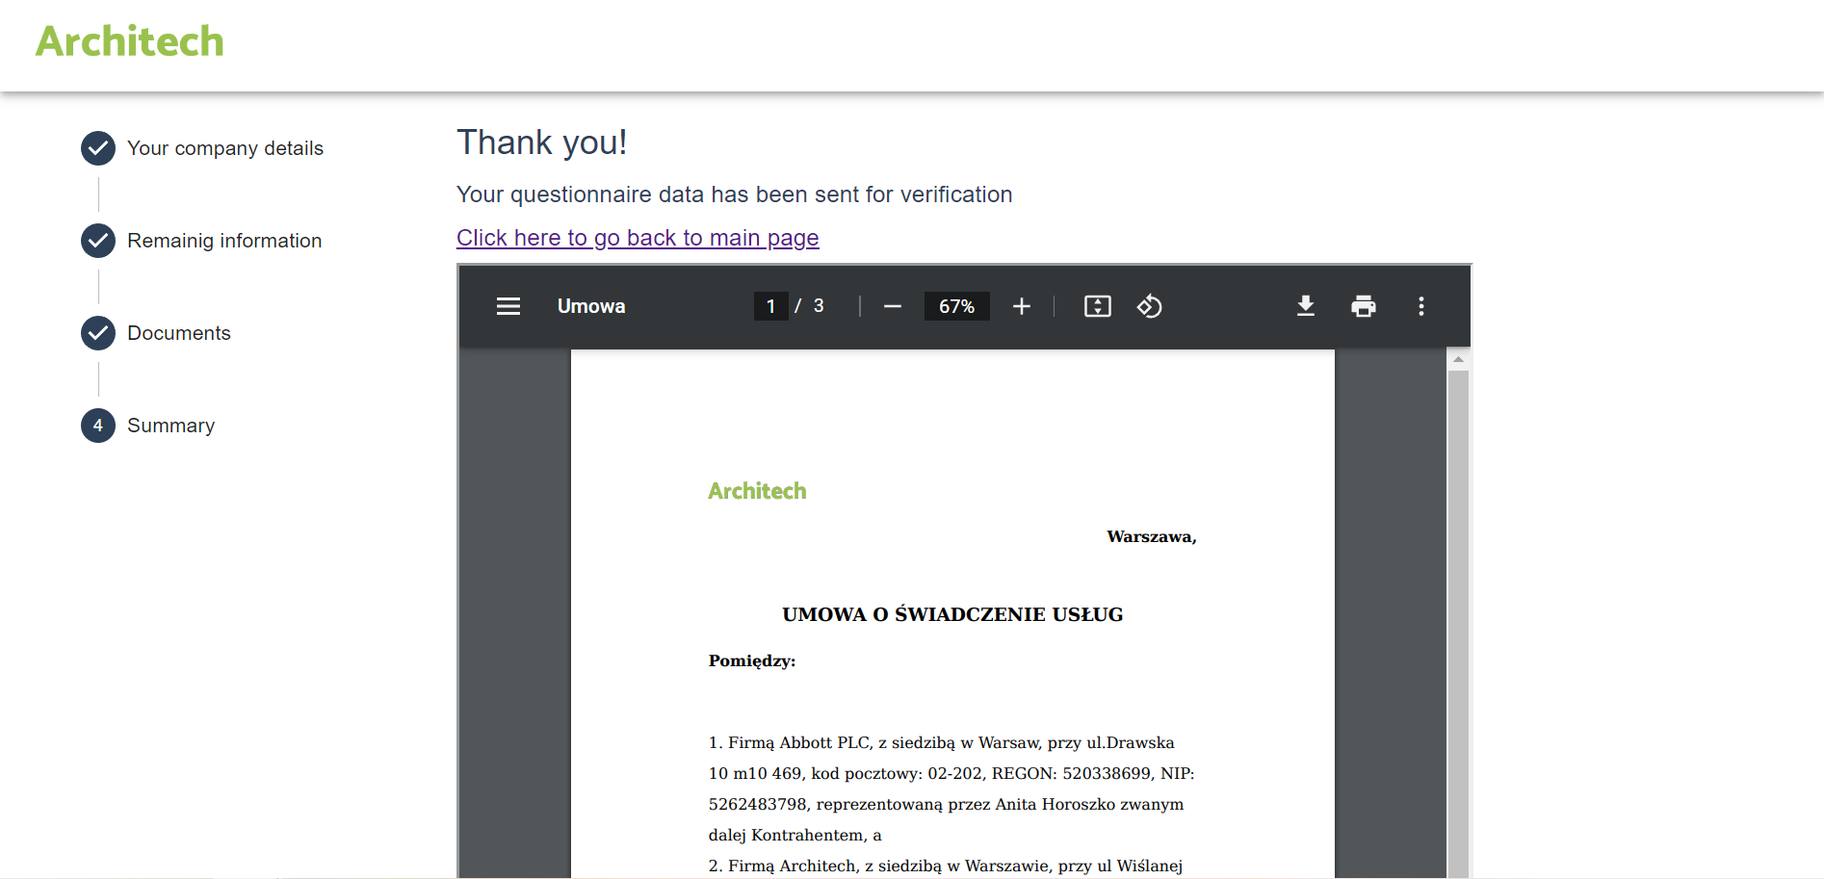Download the Umowa PDF
Image resolution: width=1824 pixels, height=879 pixels.
[x=1306, y=306]
